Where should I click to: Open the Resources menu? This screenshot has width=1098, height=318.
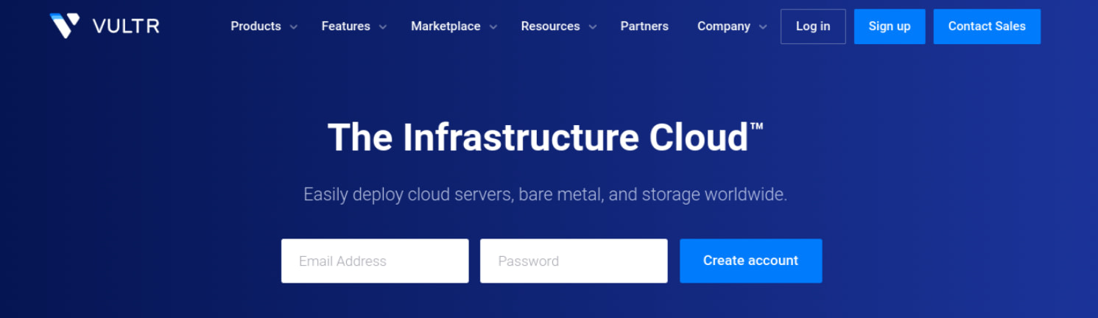click(550, 26)
